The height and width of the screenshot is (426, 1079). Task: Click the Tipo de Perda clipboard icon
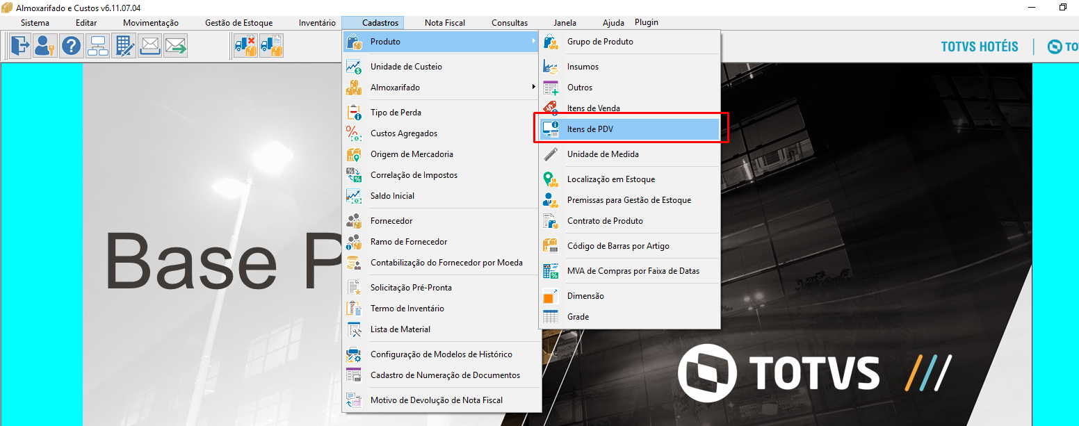pos(354,113)
